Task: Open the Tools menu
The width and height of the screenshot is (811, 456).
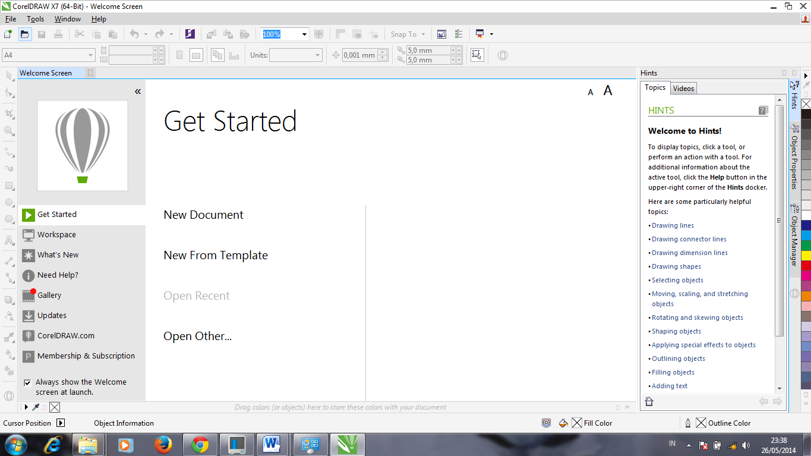Action: pyautogui.click(x=36, y=19)
